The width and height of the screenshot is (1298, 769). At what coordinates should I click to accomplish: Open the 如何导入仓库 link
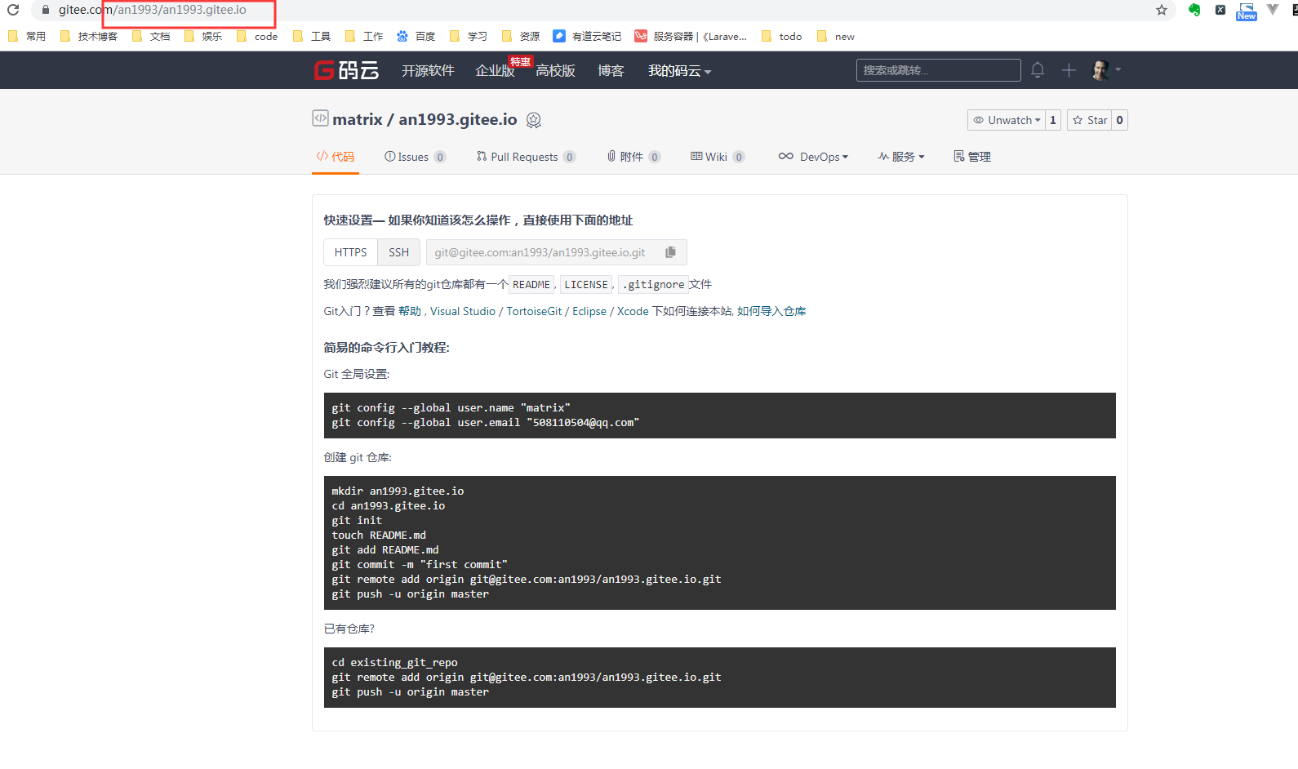[x=771, y=311]
